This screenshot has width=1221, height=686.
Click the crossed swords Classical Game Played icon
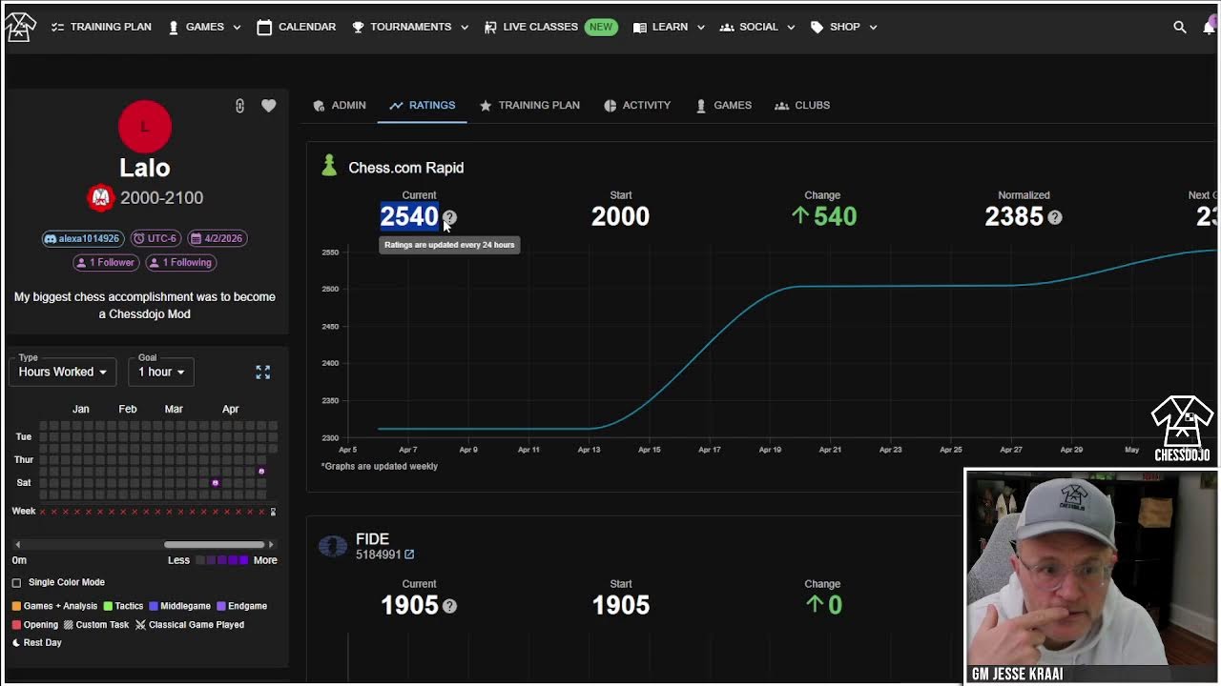pos(140,625)
